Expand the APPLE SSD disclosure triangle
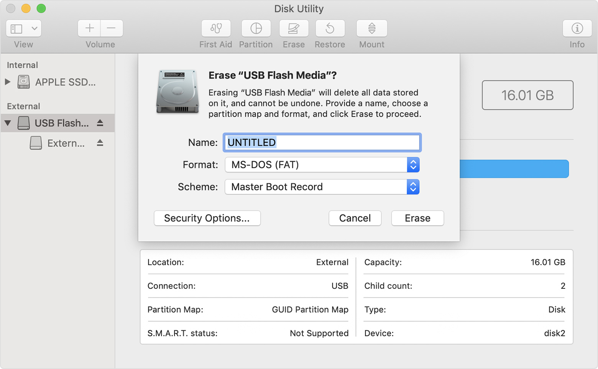The image size is (598, 369). [x=7, y=82]
